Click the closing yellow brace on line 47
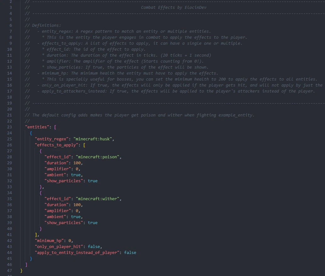 point(21,271)
